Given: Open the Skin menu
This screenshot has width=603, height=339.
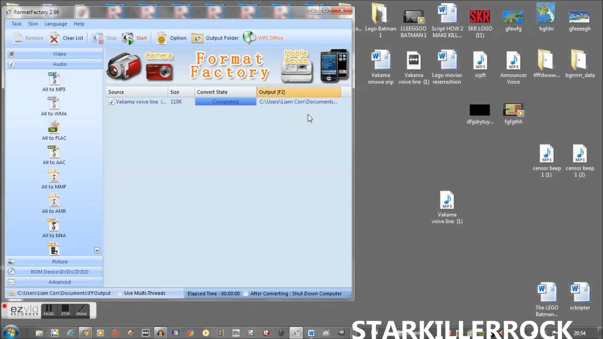Looking at the screenshot, I should click(x=33, y=24).
